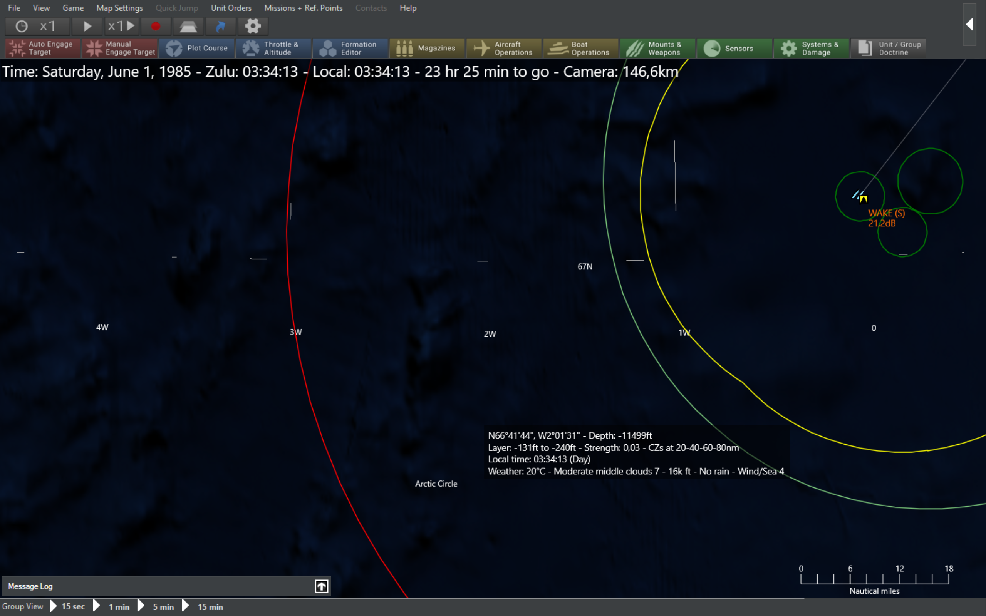
Task: Open the Game menu
Action: click(x=73, y=8)
